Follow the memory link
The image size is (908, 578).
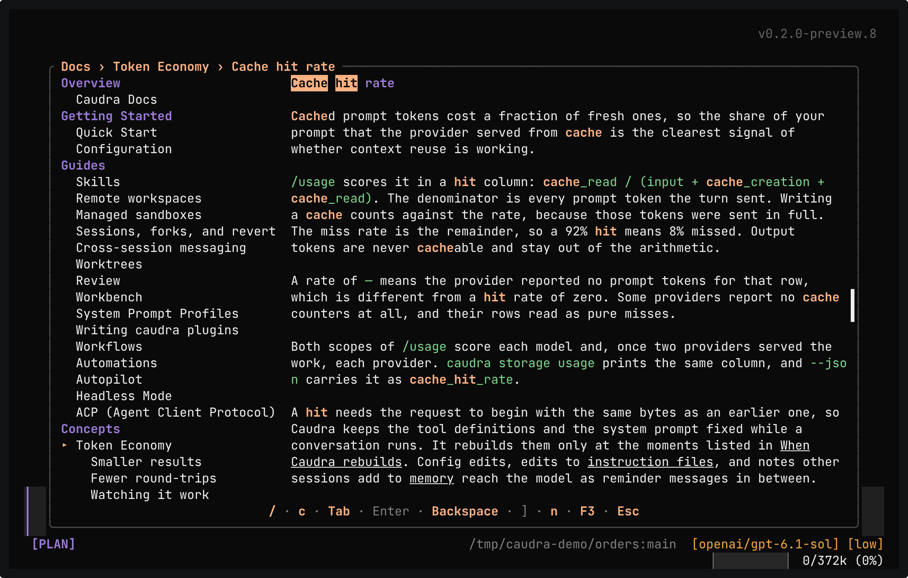coord(432,478)
